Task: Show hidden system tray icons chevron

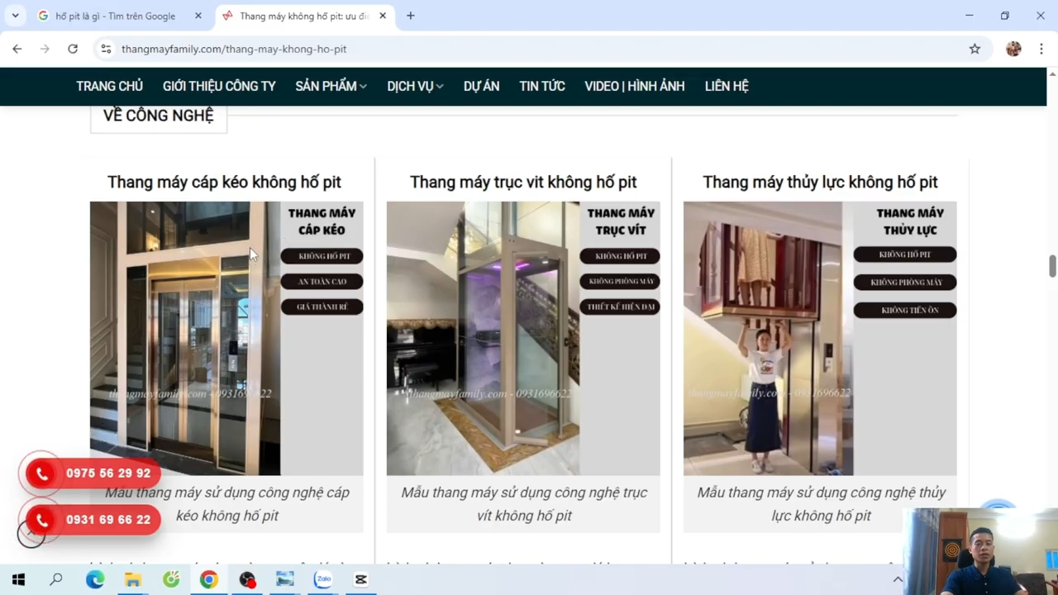Action: click(898, 579)
